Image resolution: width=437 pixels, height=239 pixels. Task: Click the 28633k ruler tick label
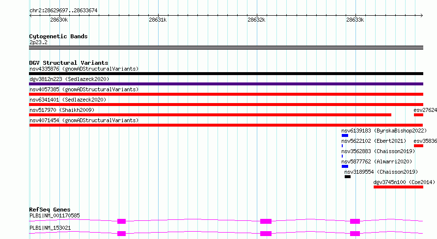tap(355, 20)
